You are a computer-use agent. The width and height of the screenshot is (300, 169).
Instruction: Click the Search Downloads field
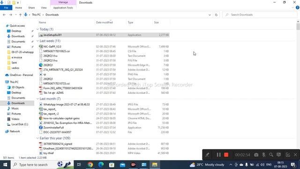point(260,15)
